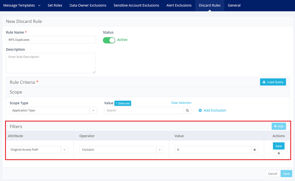
Task: Toggle the Active status switch
Action: click(109, 40)
